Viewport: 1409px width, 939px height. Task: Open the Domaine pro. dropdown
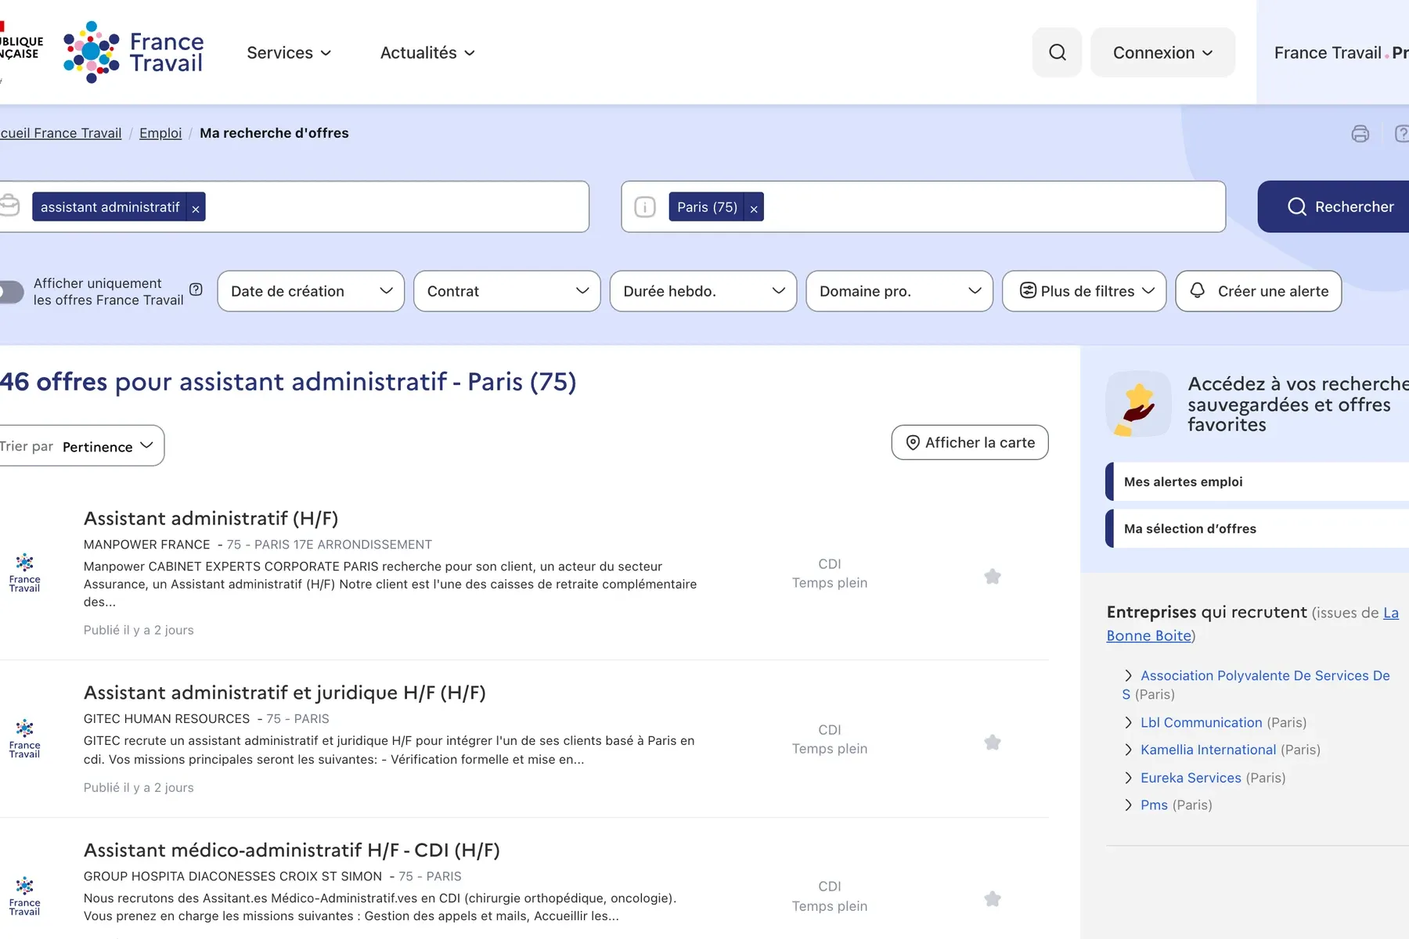pyautogui.click(x=899, y=291)
